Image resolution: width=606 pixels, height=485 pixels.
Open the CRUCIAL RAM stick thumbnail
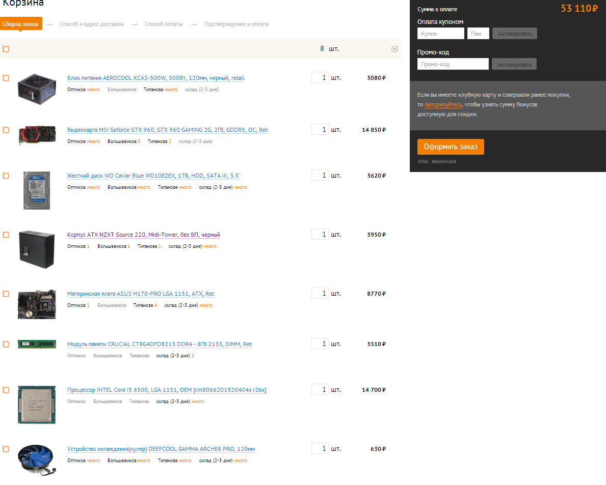point(37,344)
